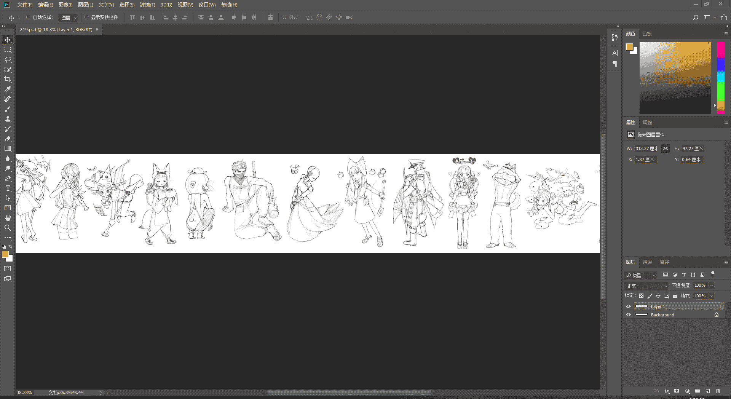Select the Eraser tool
731x399 pixels.
pyautogui.click(x=8, y=139)
